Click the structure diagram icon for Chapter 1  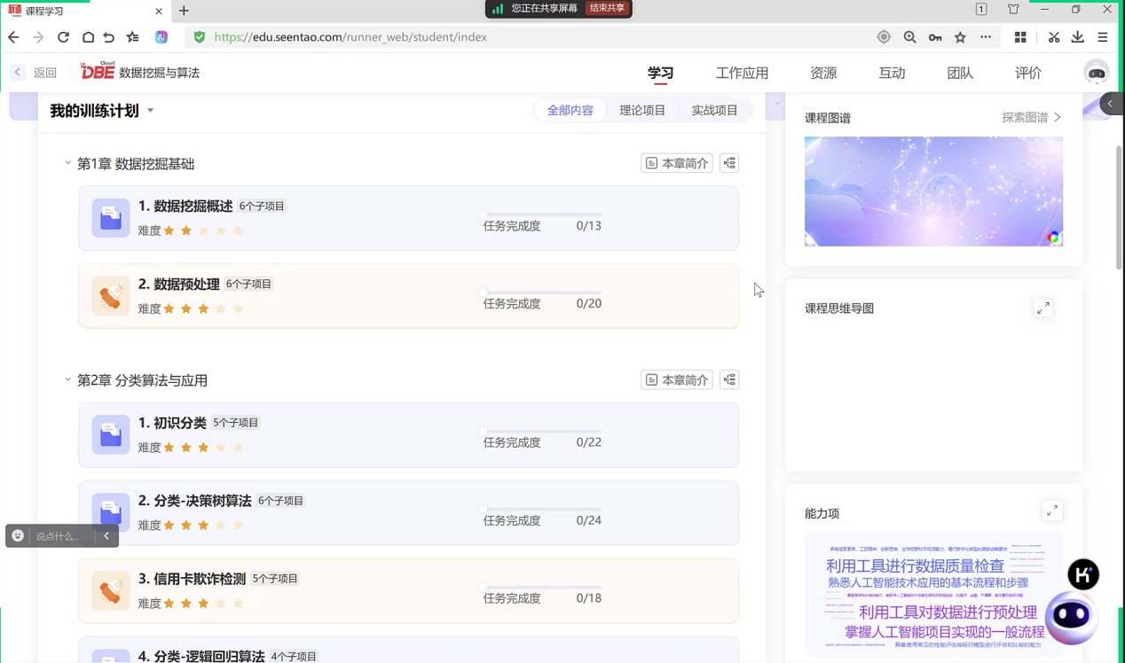[729, 163]
